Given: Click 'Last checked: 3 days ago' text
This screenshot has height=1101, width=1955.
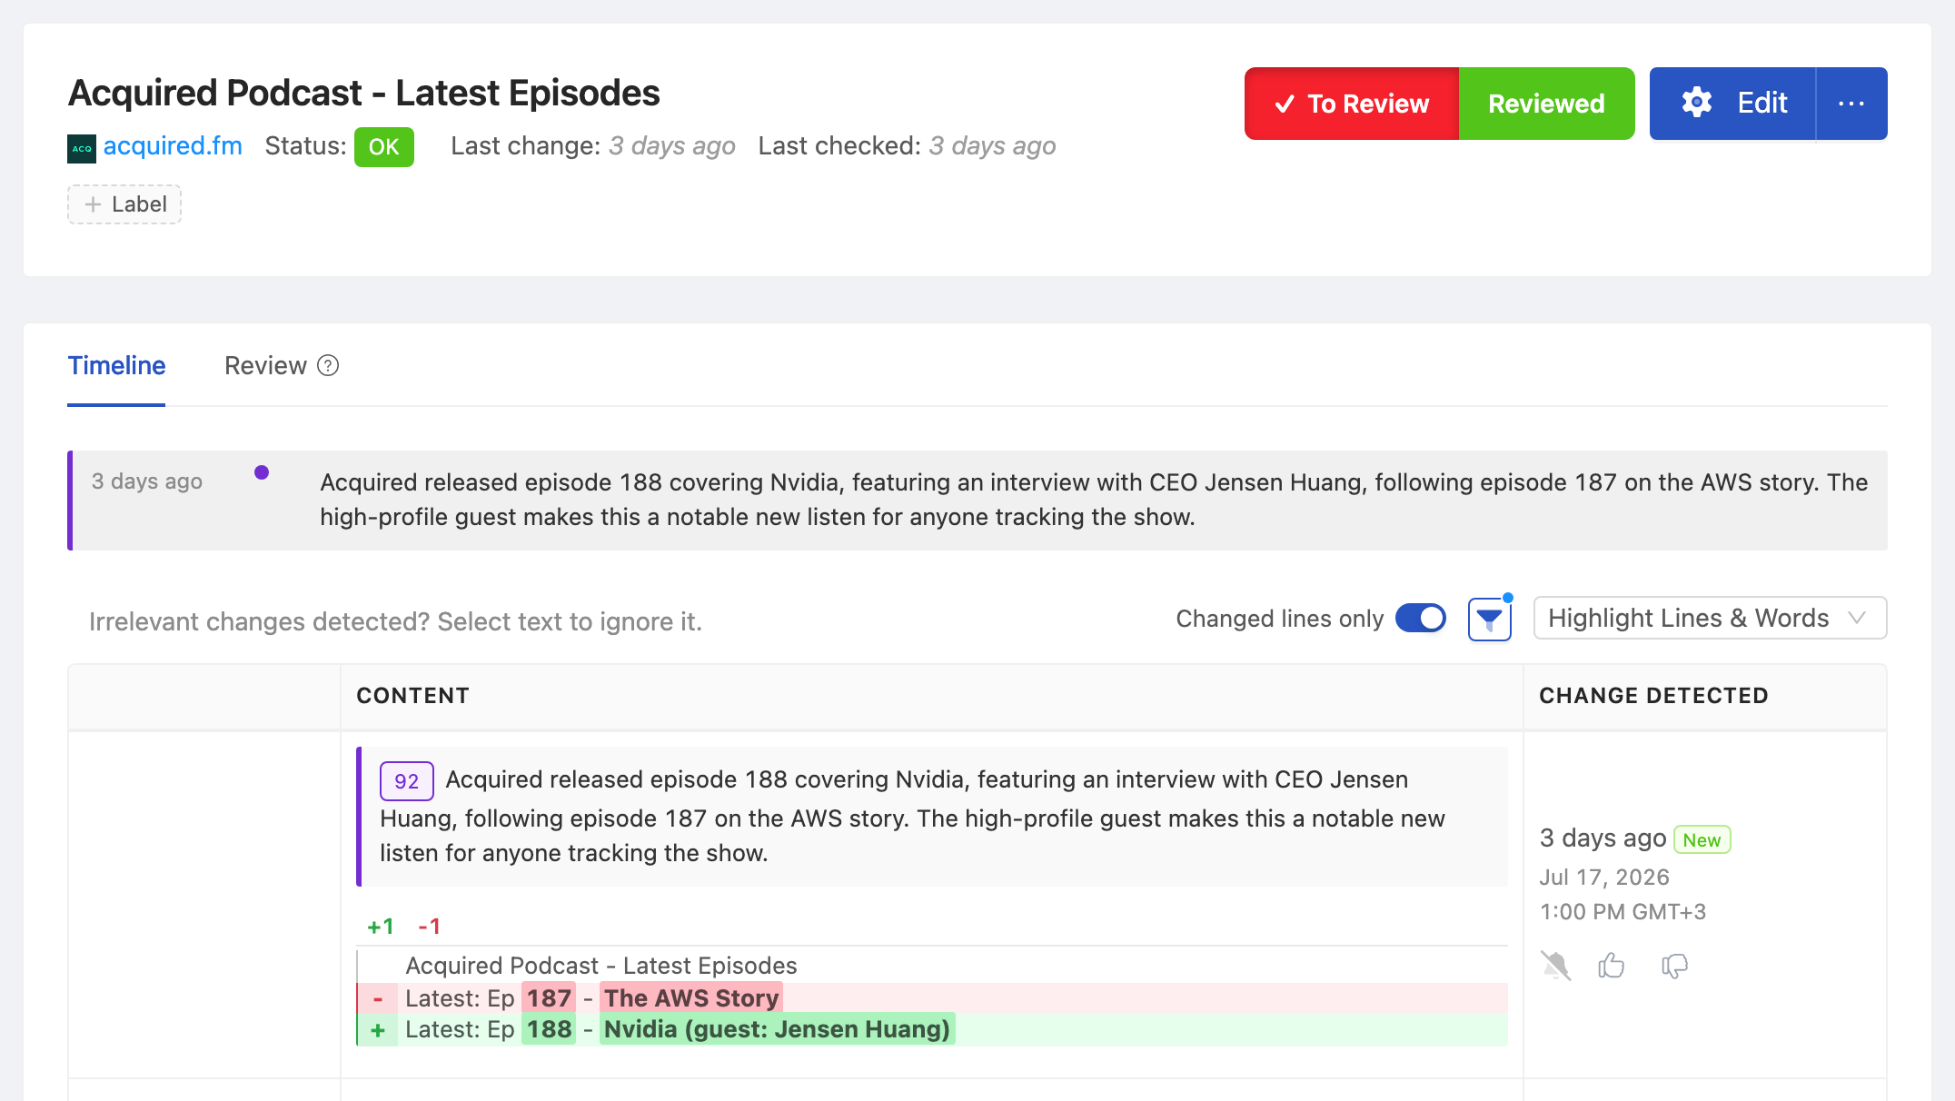Looking at the screenshot, I should pyautogui.click(x=907, y=146).
